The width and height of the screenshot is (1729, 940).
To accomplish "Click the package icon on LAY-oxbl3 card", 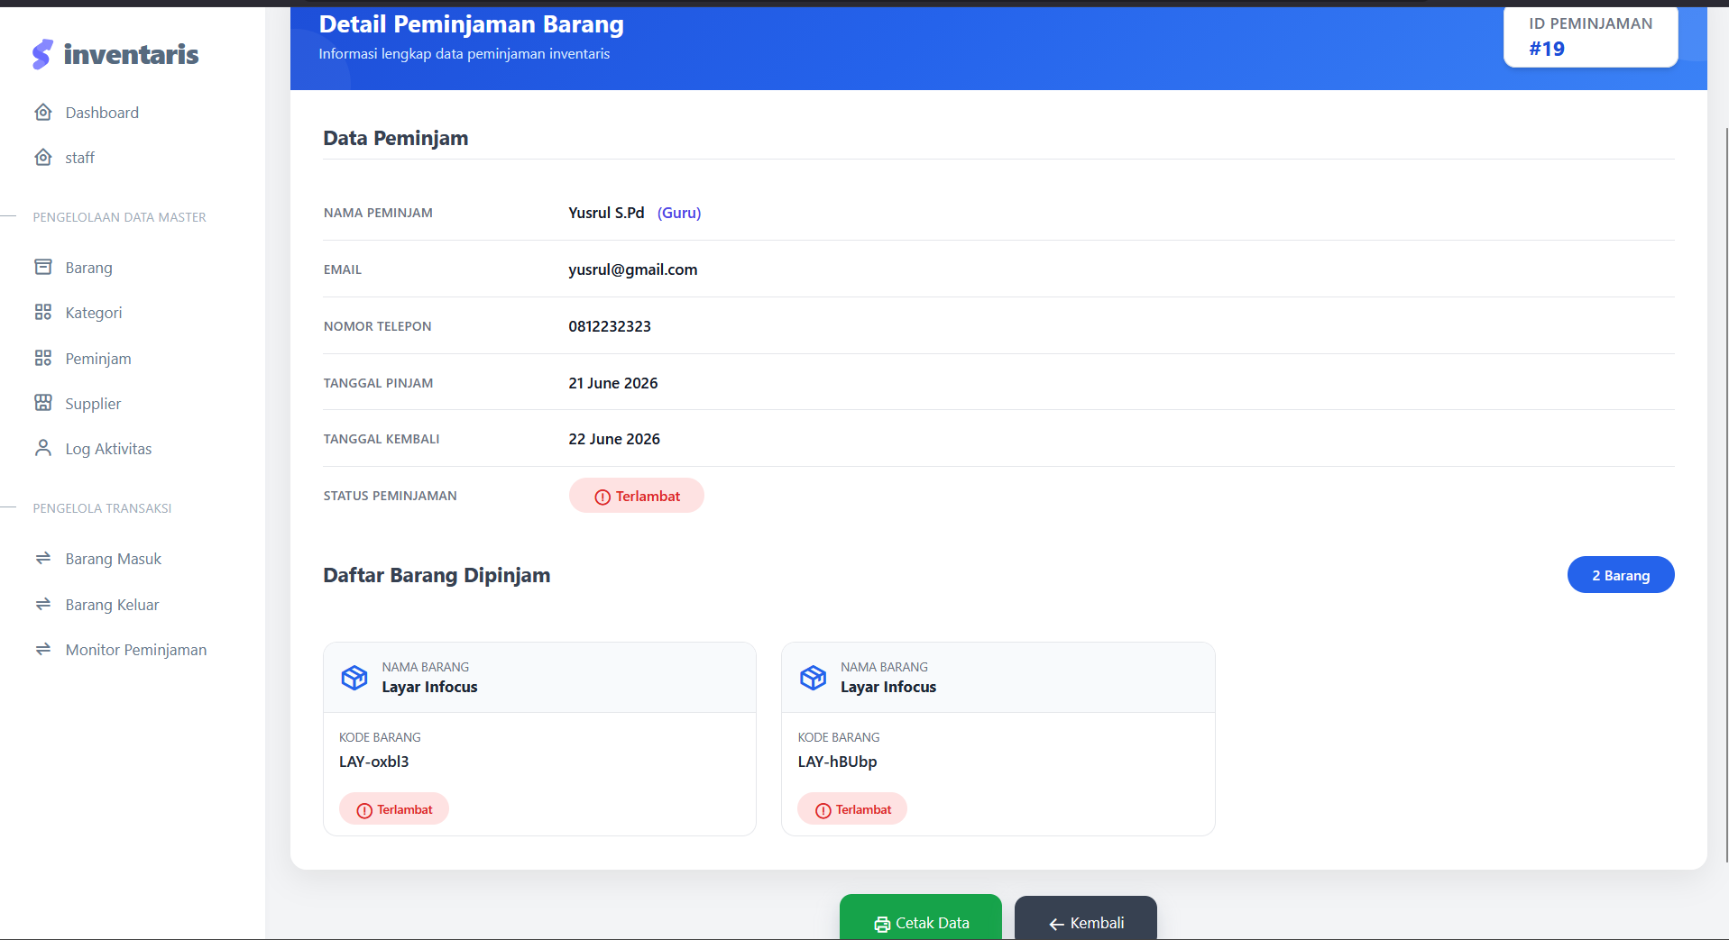I will (354, 678).
